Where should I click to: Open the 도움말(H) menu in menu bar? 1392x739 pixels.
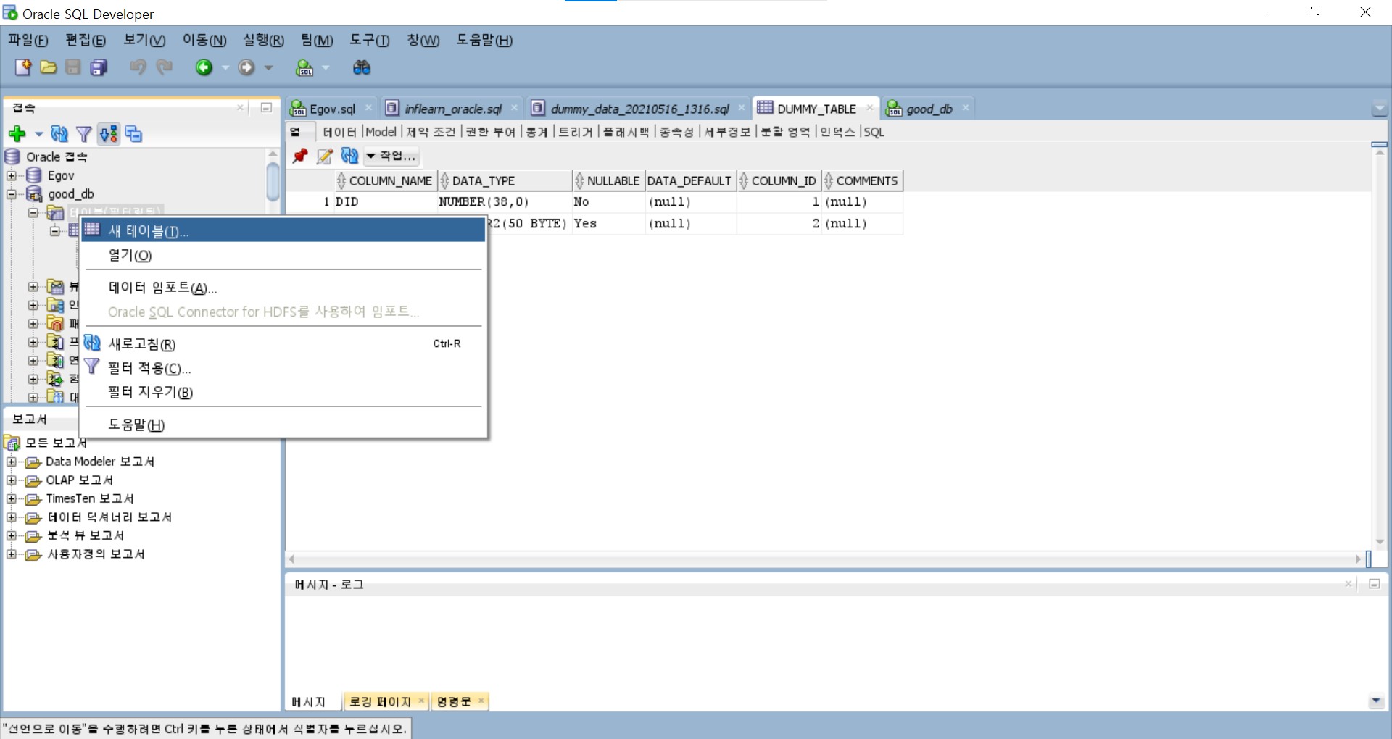point(484,41)
